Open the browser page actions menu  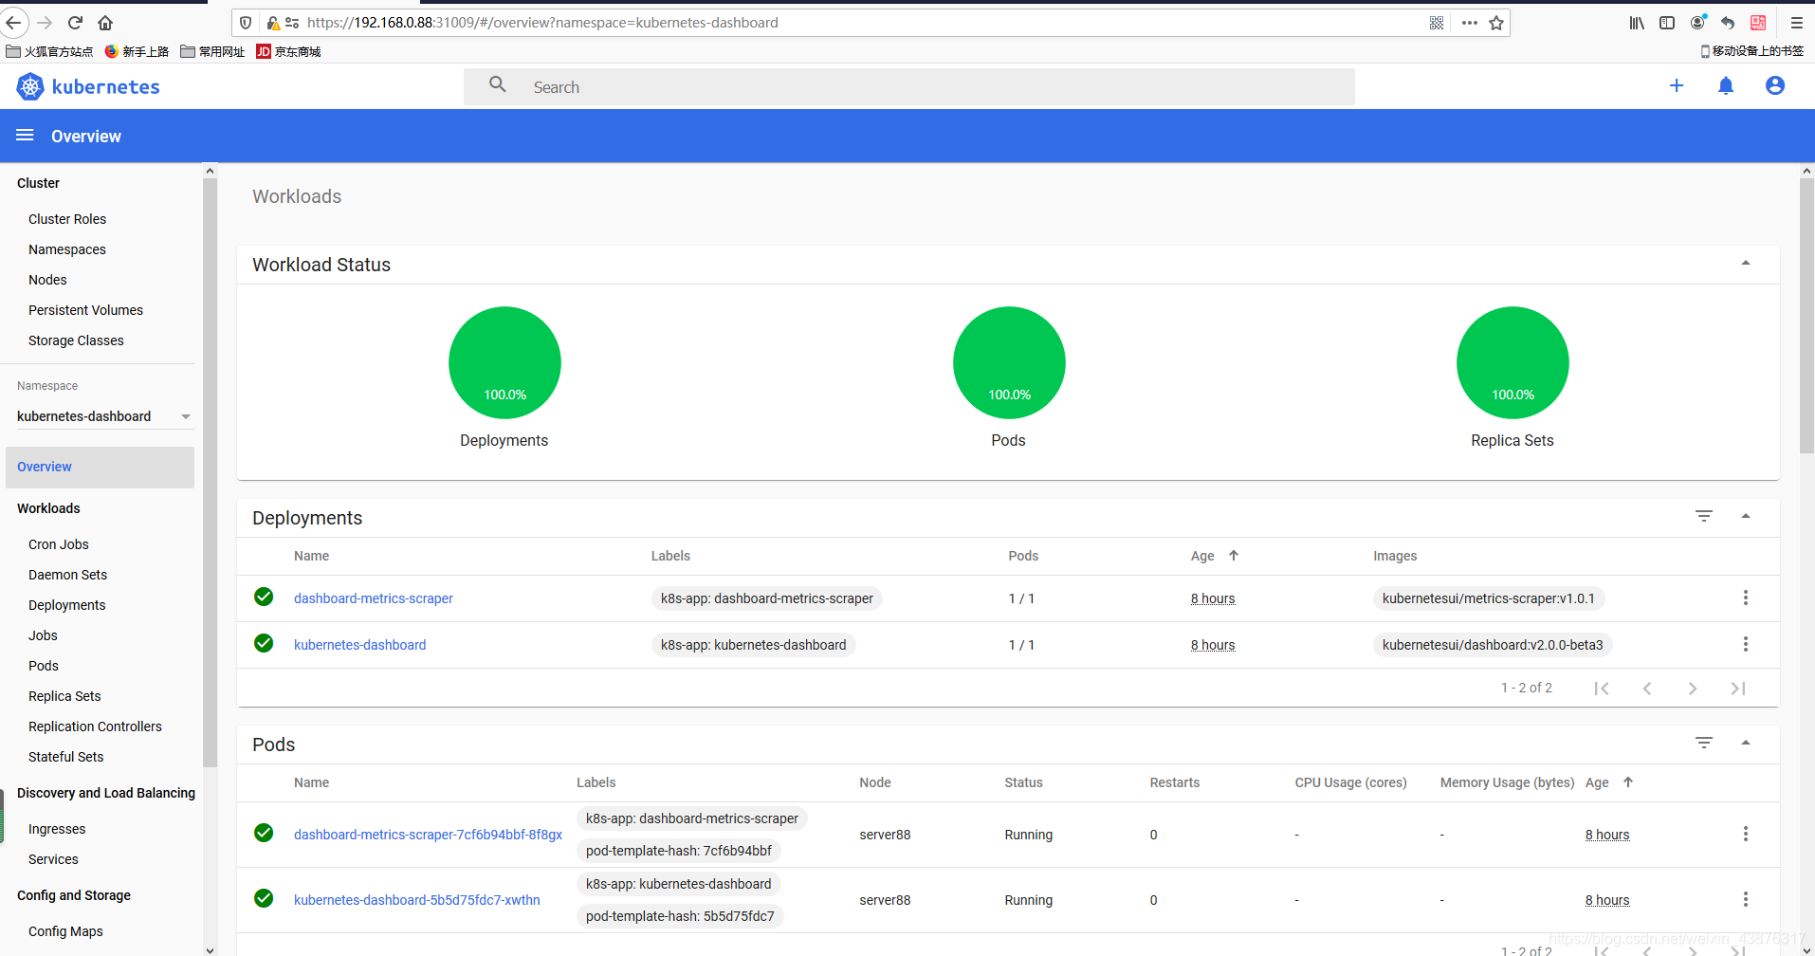pos(1469,23)
